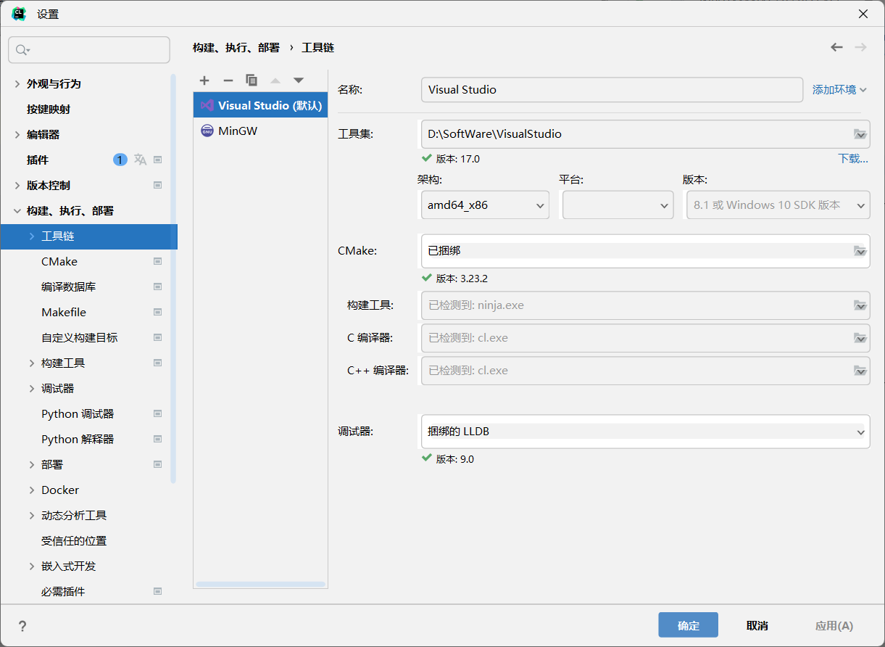Click project-level icon next to Python 调试器

[157, 413]
